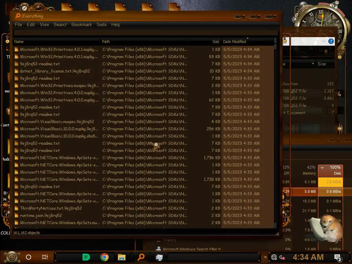The image size is (352, 264).
Task: Unmute the muted speaker tray icon
Action: (x=282, y=257)
